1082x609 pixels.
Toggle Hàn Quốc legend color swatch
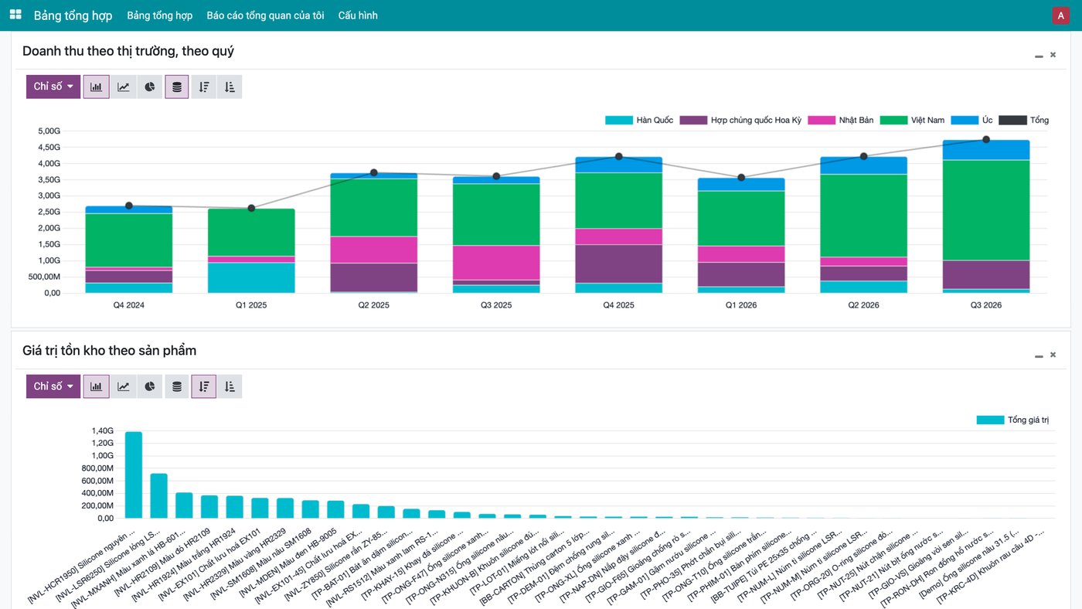point(618,120)
